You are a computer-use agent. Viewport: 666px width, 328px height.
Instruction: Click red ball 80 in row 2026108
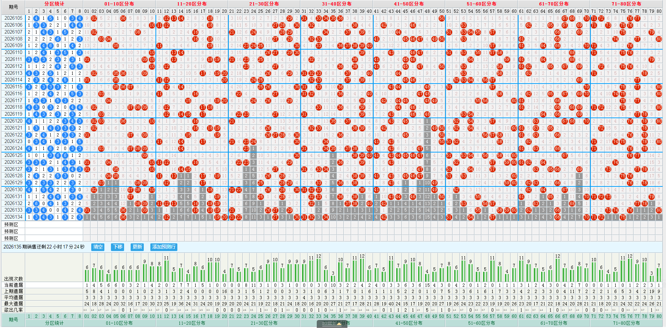[659, 39]
